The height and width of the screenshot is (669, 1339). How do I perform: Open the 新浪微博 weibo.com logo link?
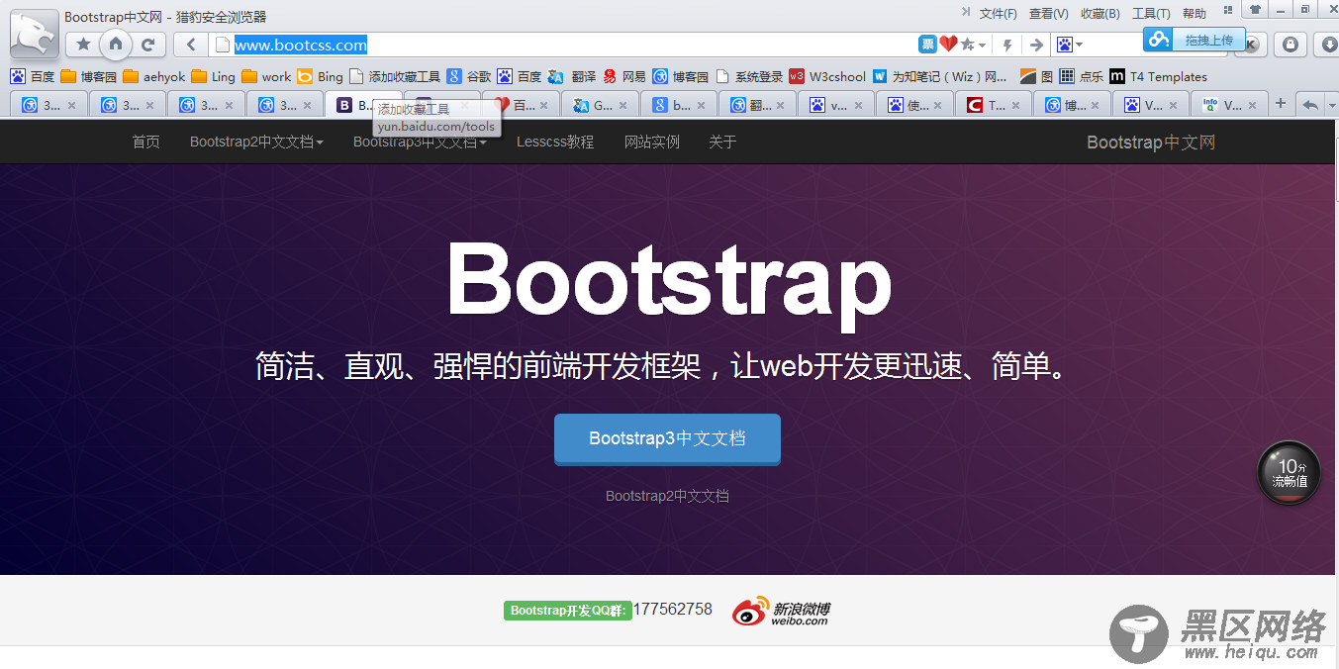pyautogui.click(x=781, y=612)
